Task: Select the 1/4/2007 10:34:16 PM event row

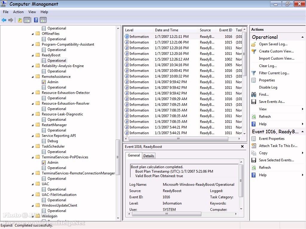Action: 183,65
